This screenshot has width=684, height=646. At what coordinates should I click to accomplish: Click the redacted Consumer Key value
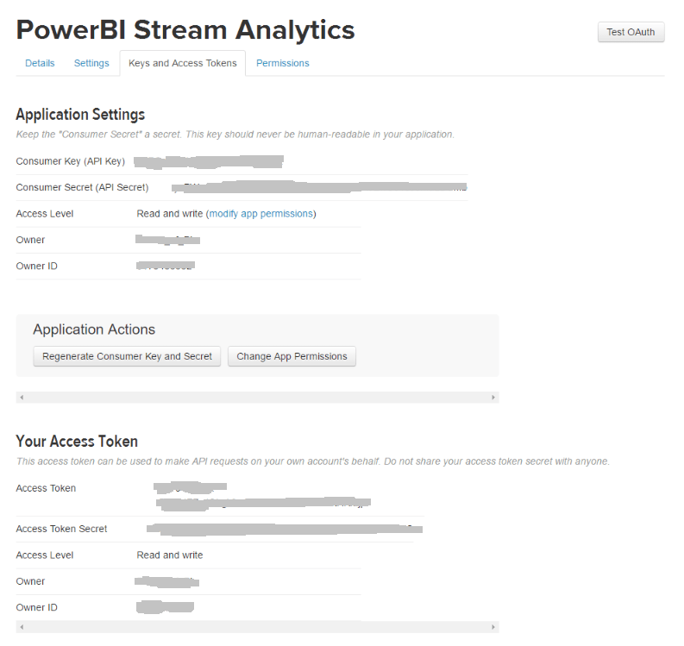pos(209,161)
